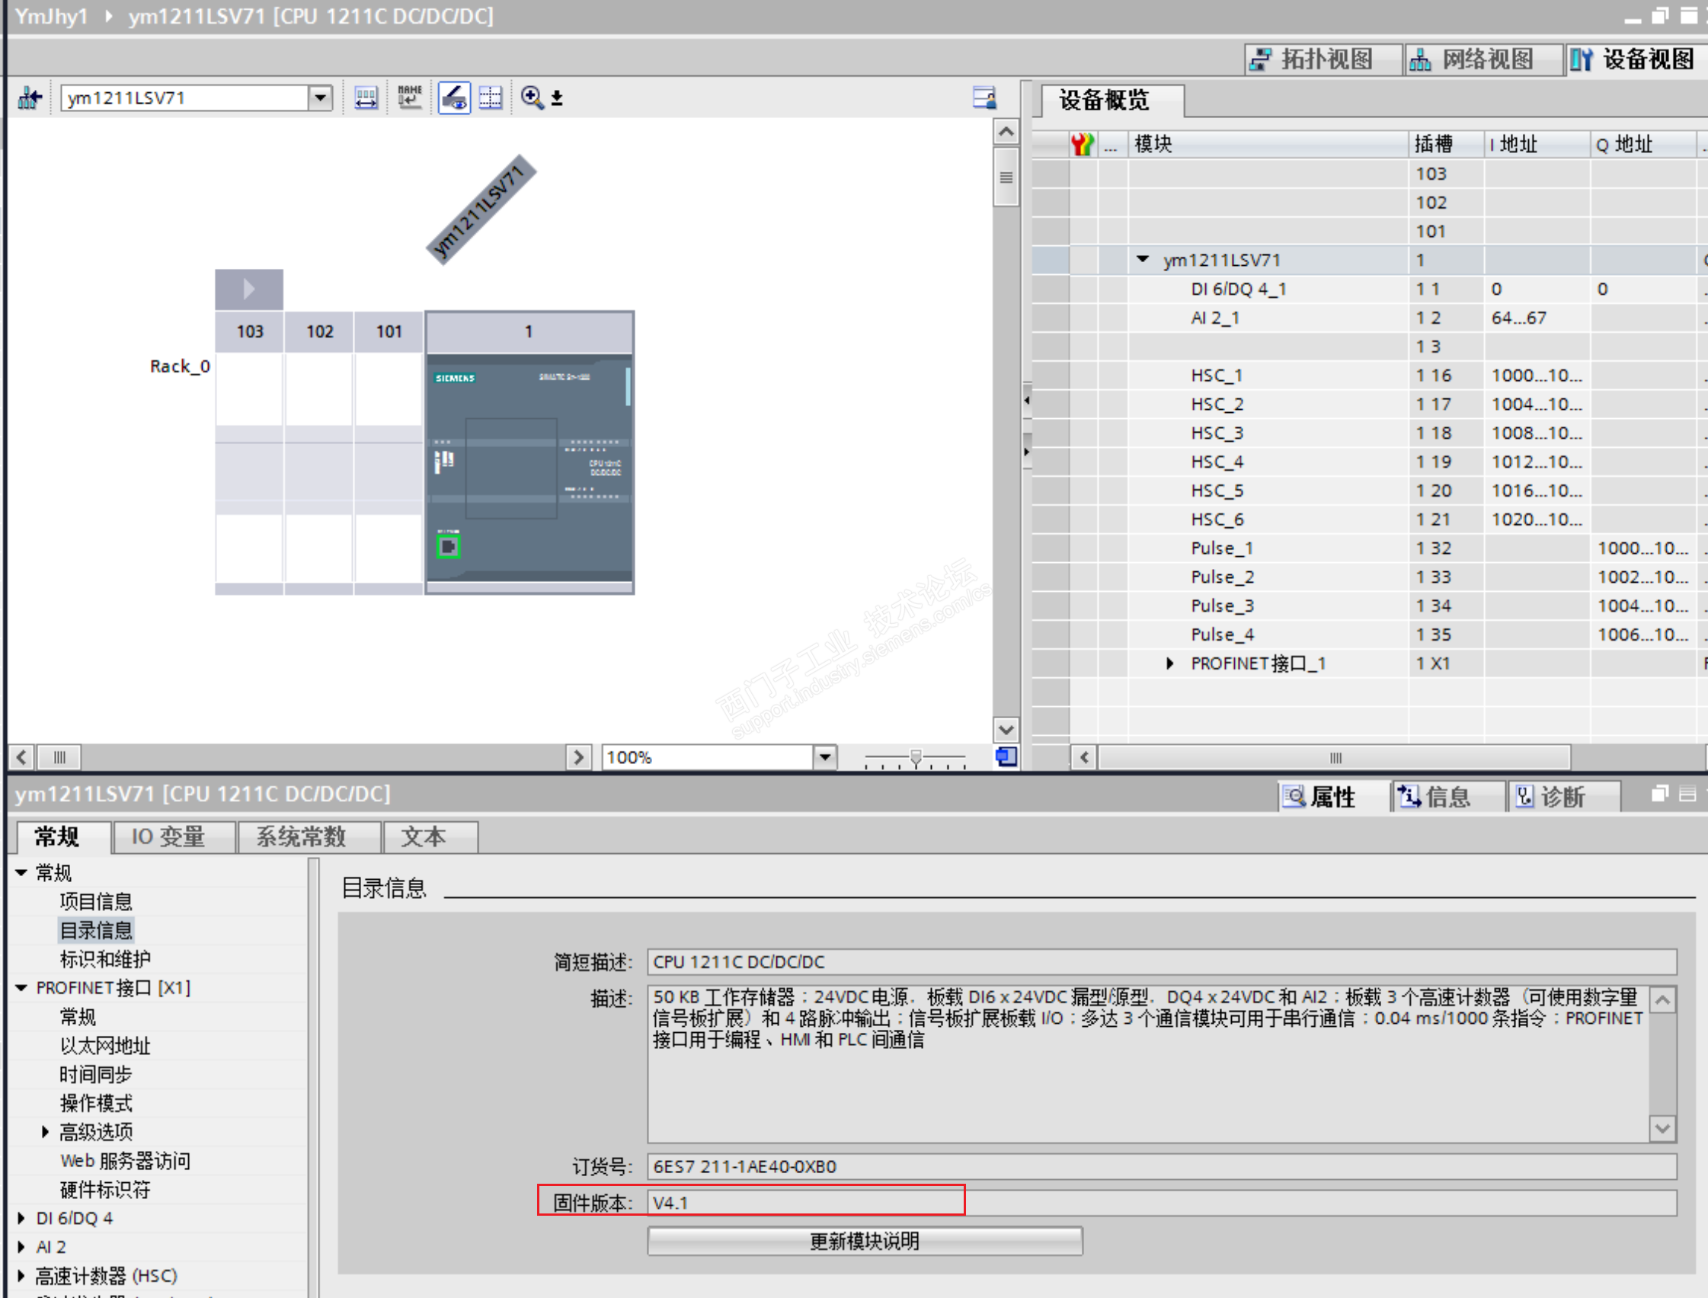Image resolution: width=1708 pixels, height=1298 pixels.
Task: Click the zoom slider handle
Action: pyautogui.click(x=916, y=758)
